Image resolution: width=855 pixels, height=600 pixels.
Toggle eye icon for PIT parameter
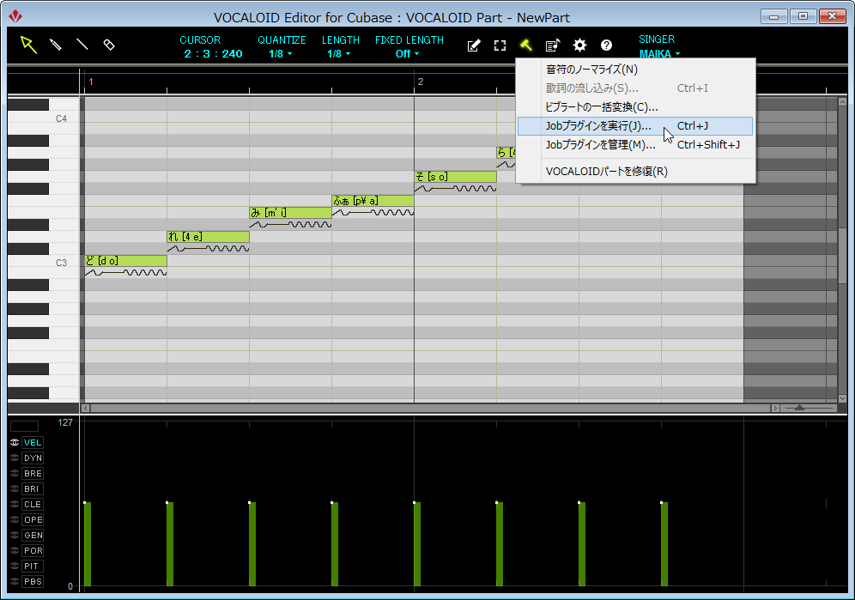pos(15,567)
